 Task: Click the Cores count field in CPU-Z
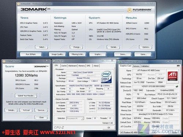point(95,118)
